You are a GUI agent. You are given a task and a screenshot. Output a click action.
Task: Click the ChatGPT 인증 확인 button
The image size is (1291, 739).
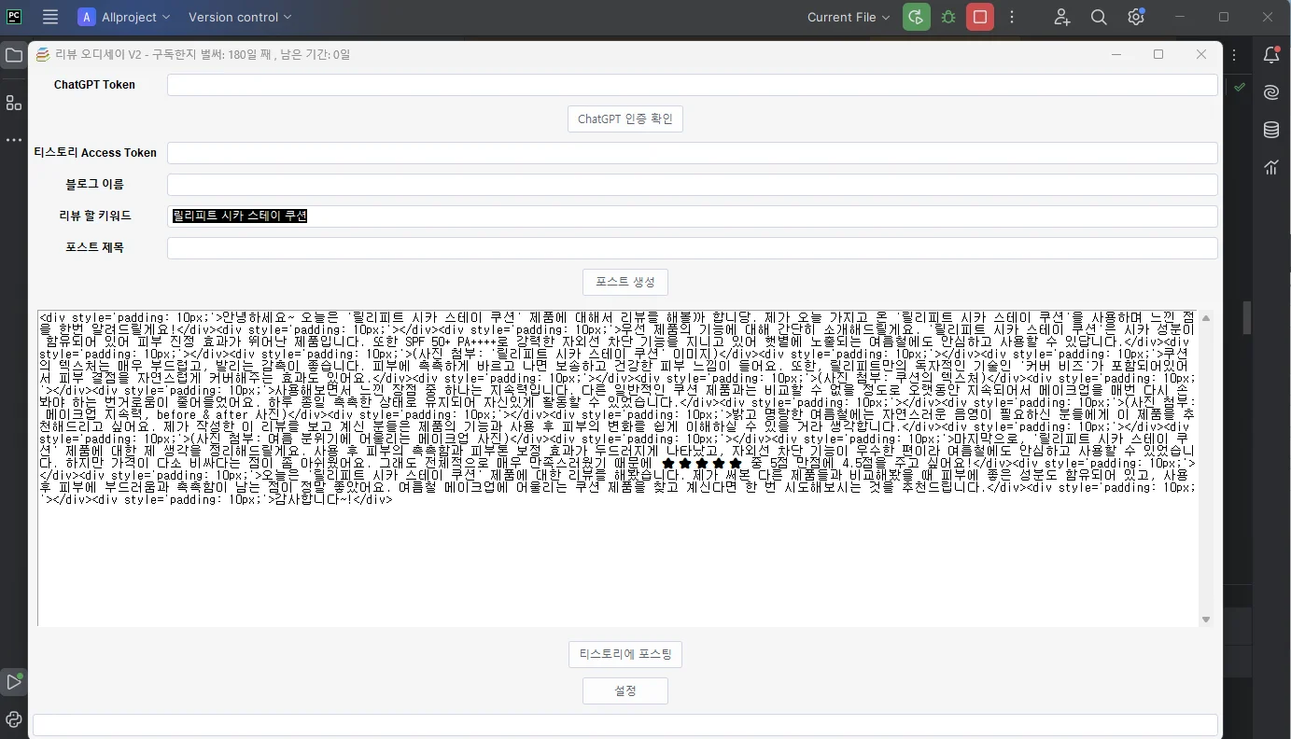click(x=625, y=119)
